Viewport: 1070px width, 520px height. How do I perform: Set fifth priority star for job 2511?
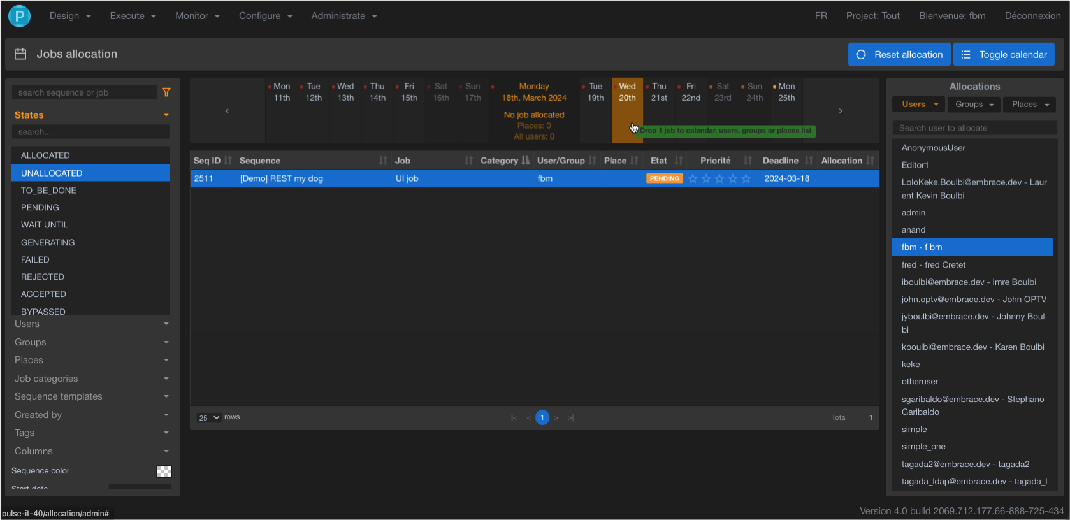746,178
